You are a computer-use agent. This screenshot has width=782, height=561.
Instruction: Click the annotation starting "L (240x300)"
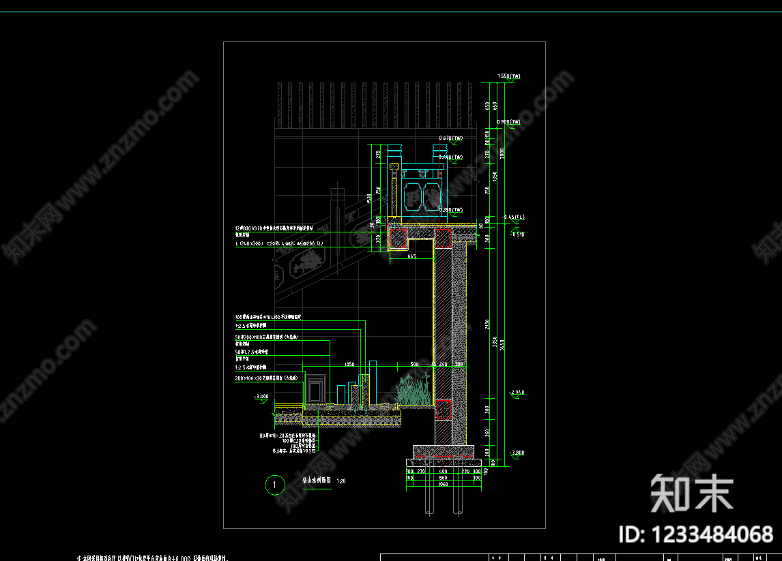pos(279,243)
